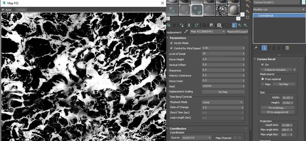This screenshot has width=306, height=141.
Task: Toggle Control by Wind Speed checkbox
Action: pyautogui.click(x=171, y=48)
